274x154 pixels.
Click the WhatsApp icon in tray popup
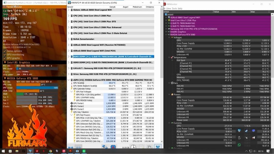click(239, 145)
